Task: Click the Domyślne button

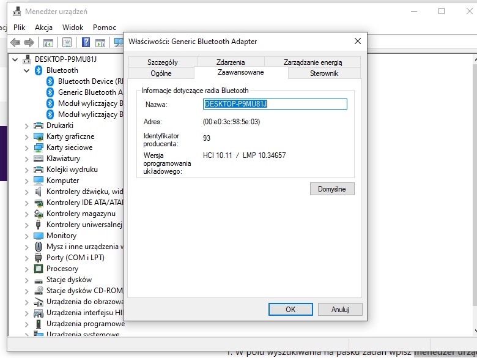Action: [332, 188]
